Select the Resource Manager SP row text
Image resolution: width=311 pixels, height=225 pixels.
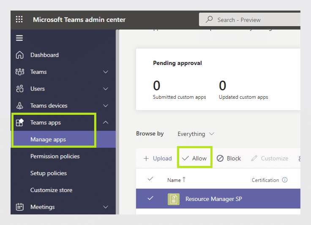[214, 199]
